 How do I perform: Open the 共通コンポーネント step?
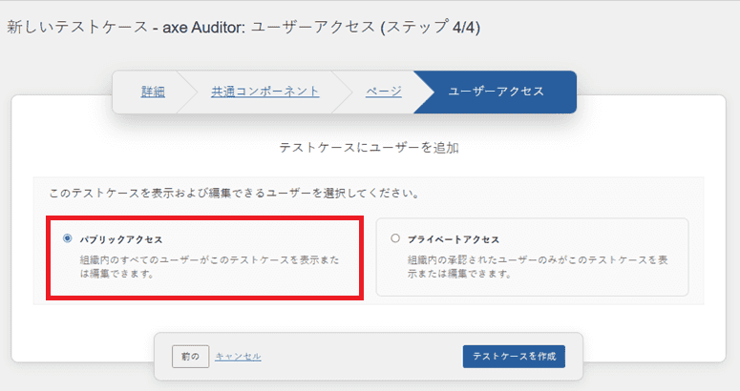click(264, 92)
